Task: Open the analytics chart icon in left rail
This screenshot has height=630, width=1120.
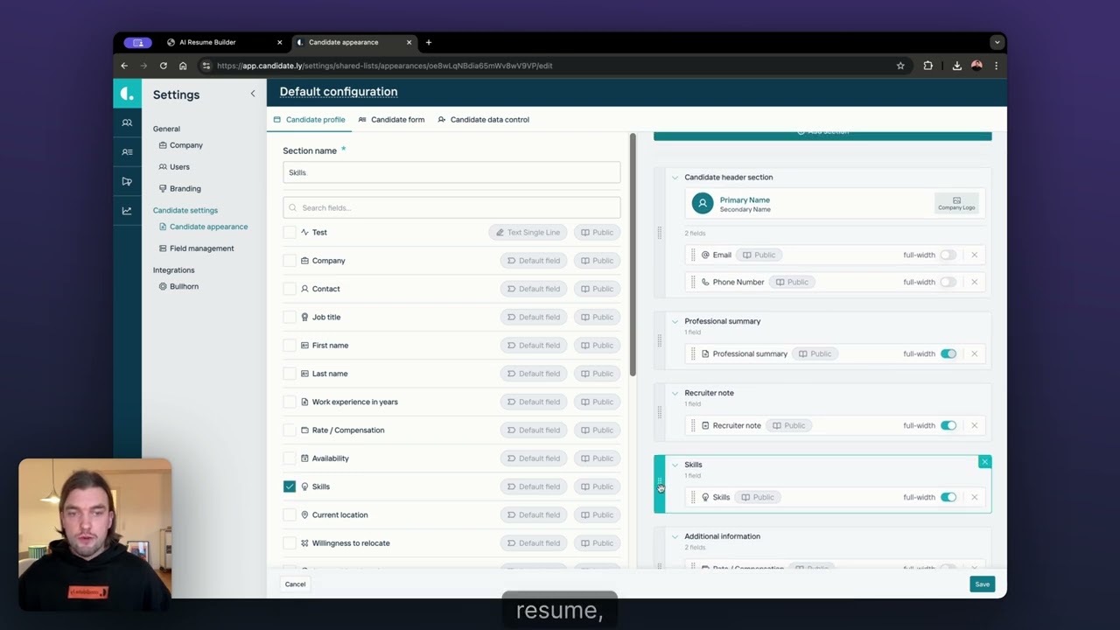Action: [127, 211]
